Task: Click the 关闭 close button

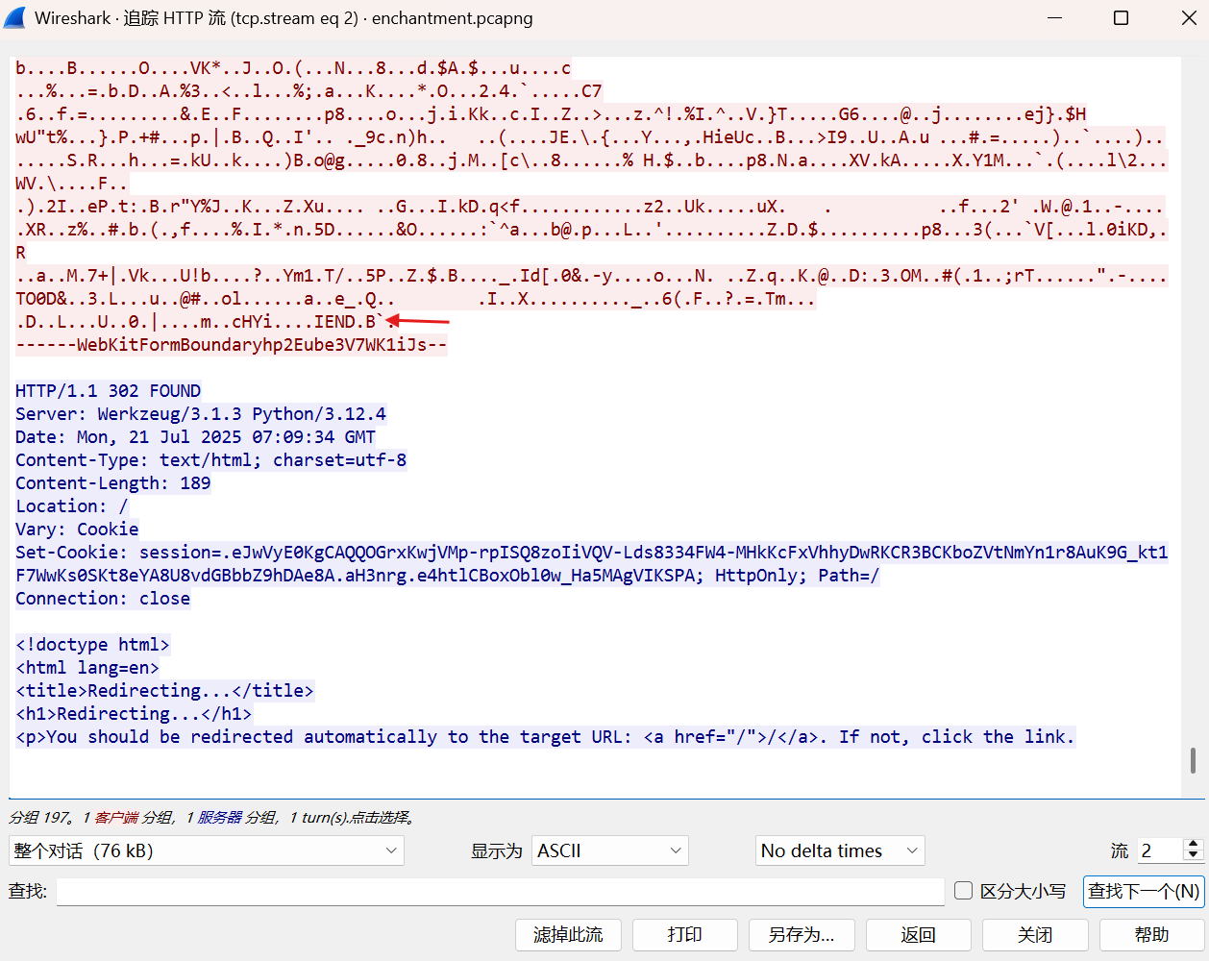Action: click(x=1035, y=934)
